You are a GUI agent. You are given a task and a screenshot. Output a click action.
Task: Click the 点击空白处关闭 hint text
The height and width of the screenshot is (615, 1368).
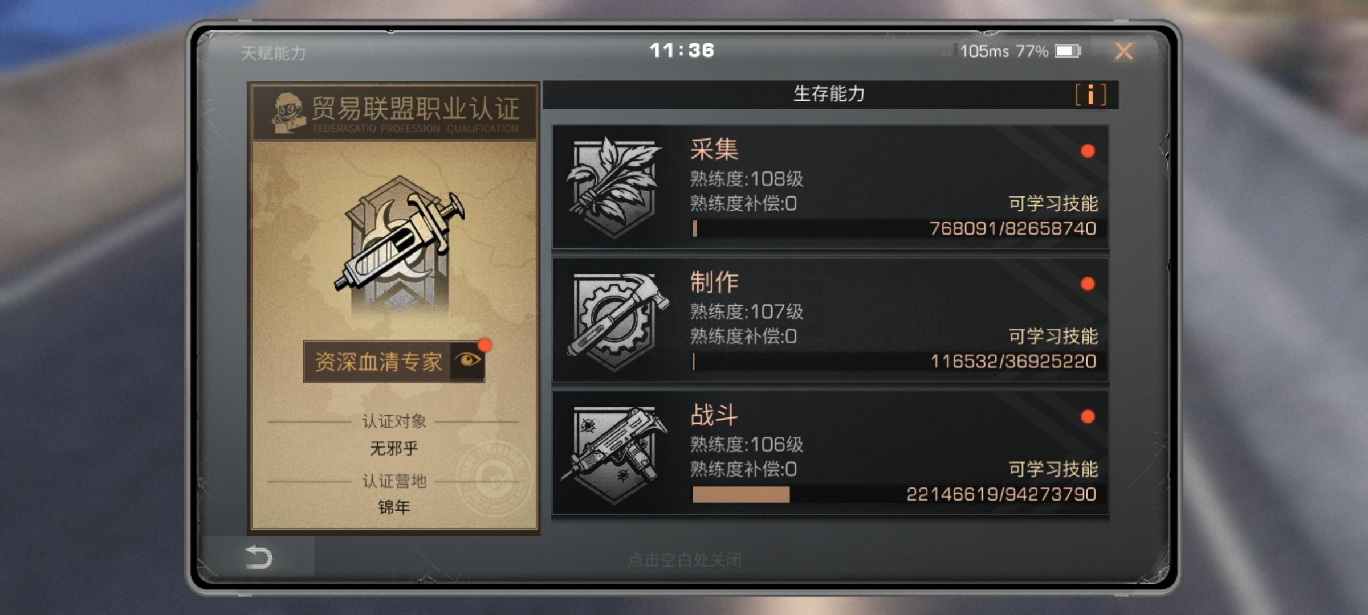point(685,560)
